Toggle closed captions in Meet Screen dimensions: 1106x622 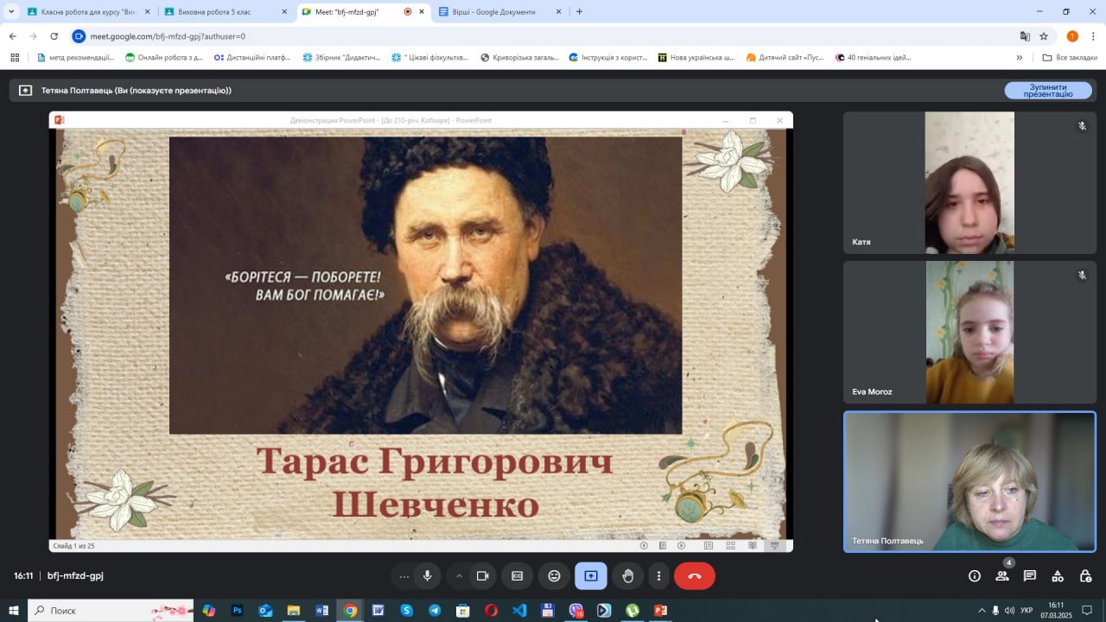(518, 576)
